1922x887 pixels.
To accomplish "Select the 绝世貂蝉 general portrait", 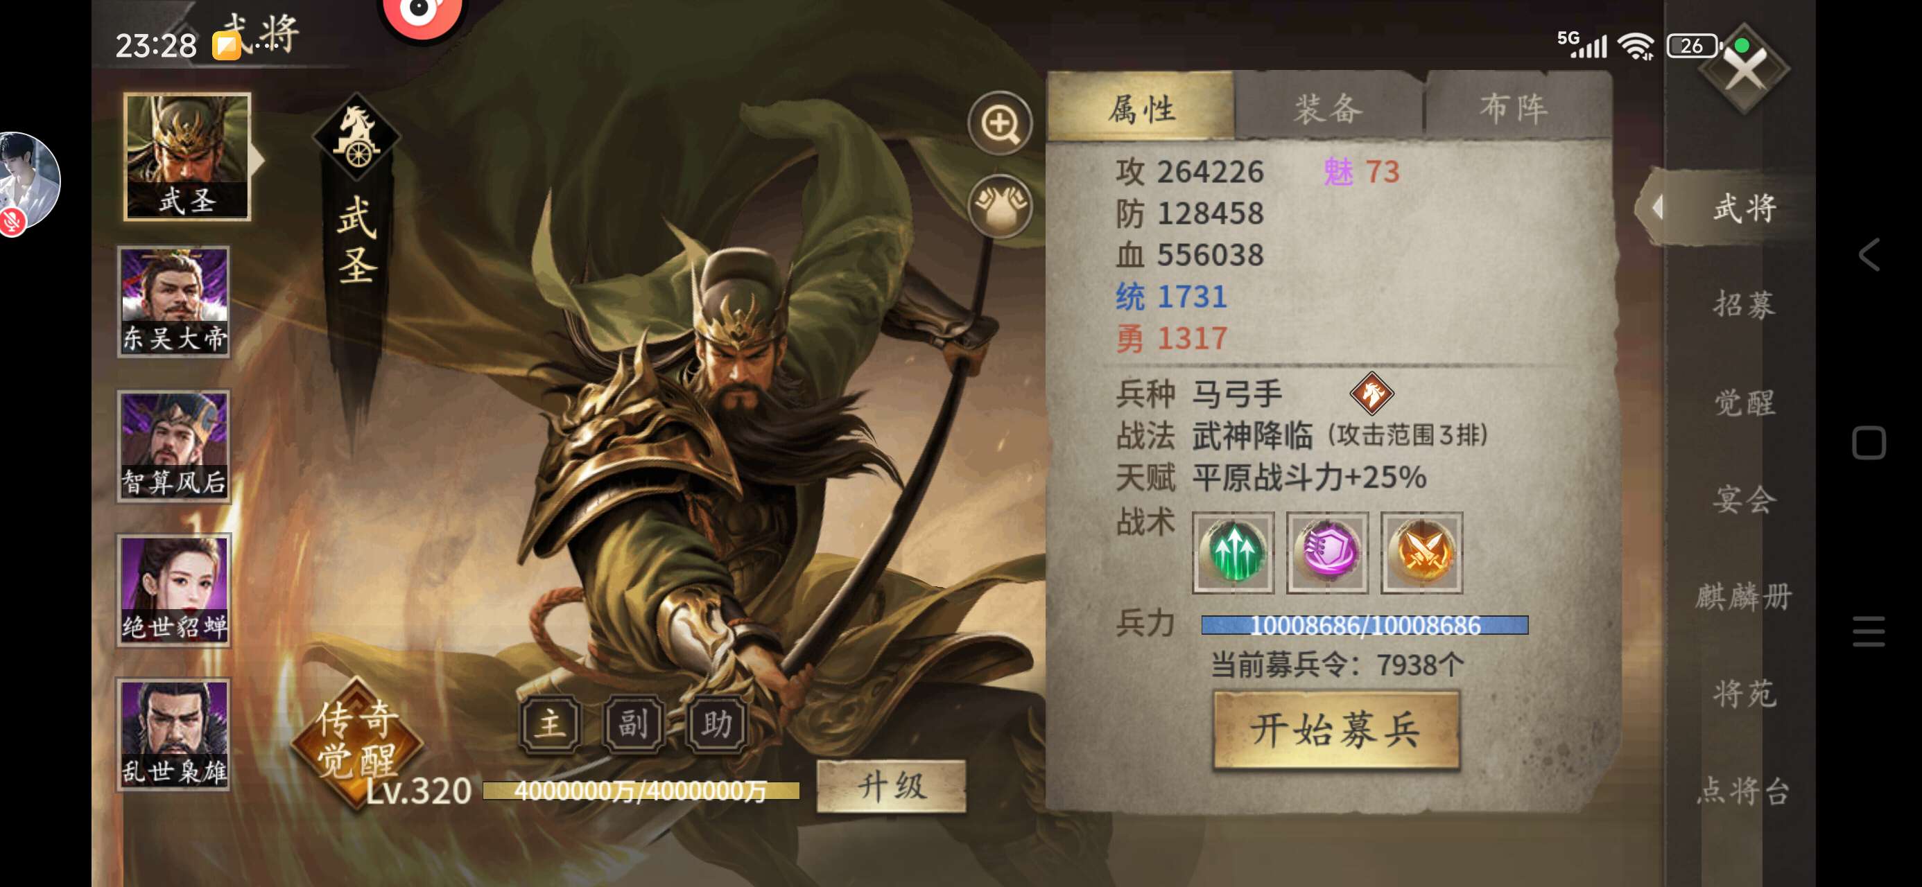I will (x=174, y=590).
